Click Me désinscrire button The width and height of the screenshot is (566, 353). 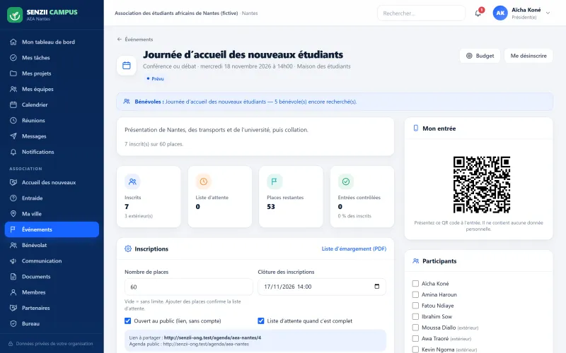529,56
